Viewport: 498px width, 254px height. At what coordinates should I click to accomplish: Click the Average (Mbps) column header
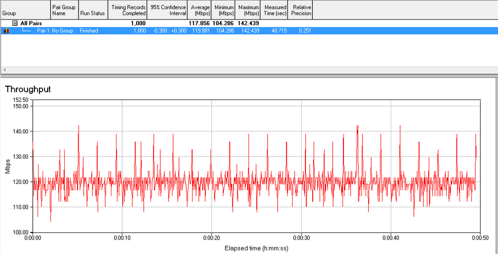[199, 10]
